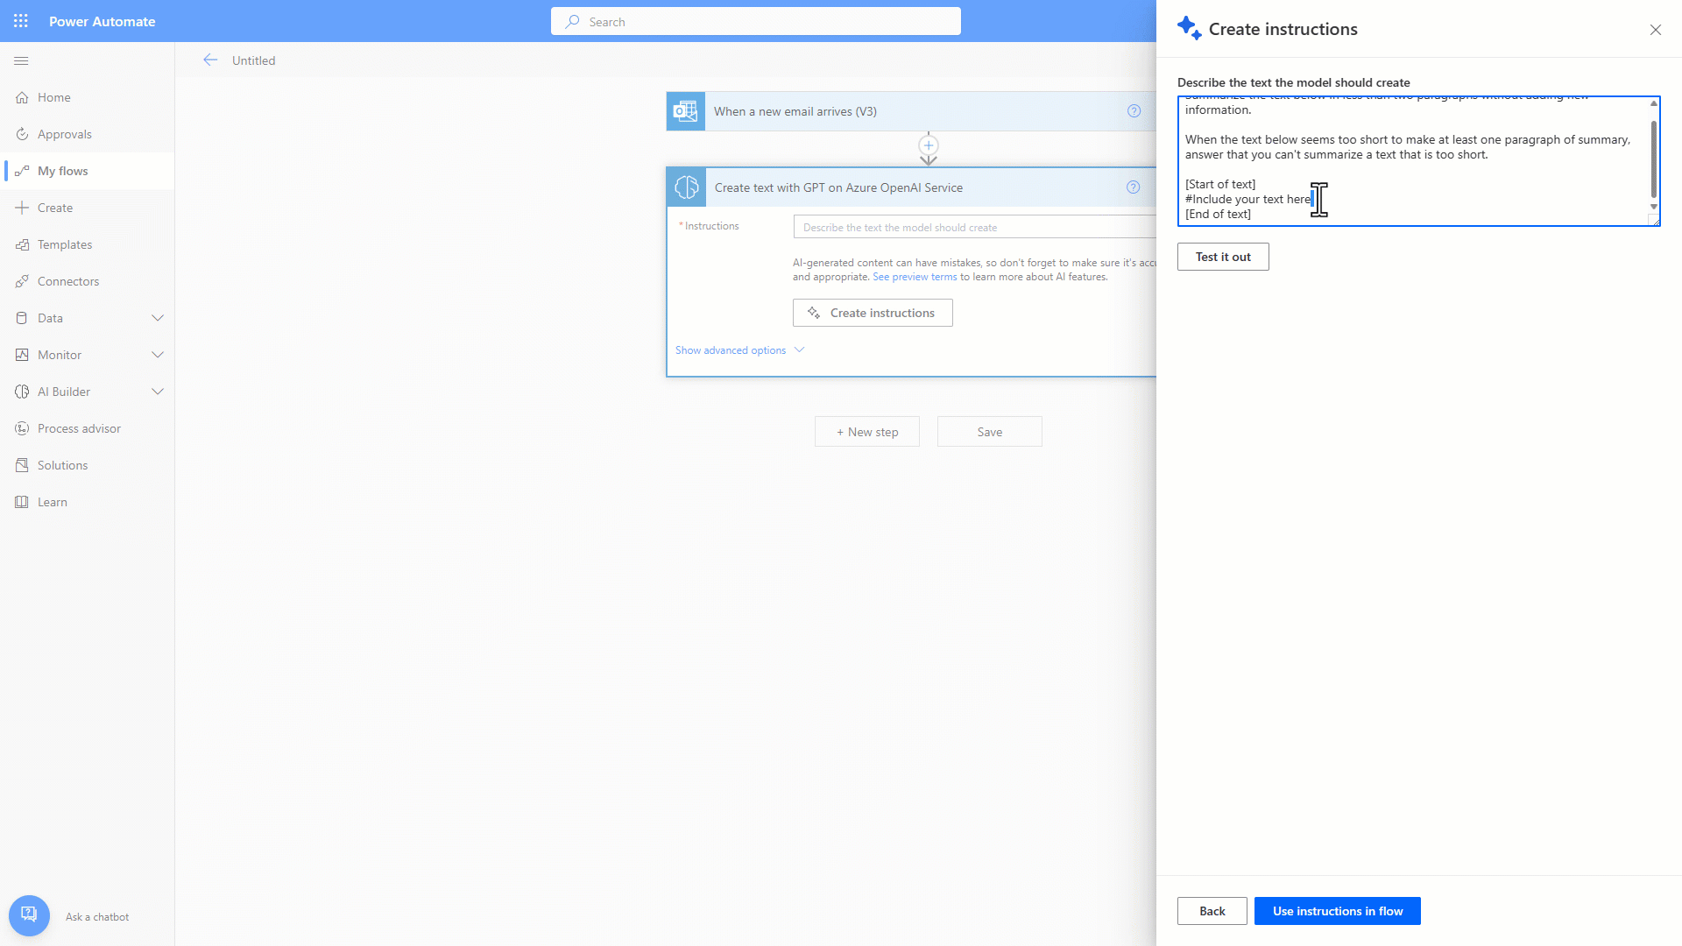Screen dimensions: 1682x946
Task: Open the See preview terms link
Action: (915, 277)
